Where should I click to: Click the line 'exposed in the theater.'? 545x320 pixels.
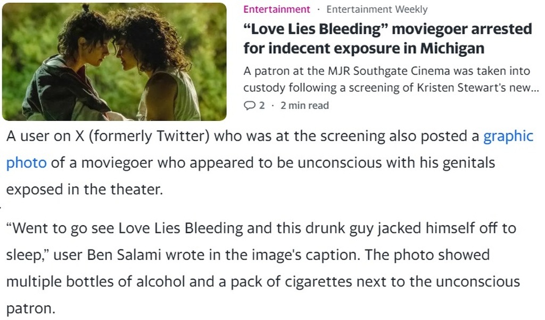(85, 189)
